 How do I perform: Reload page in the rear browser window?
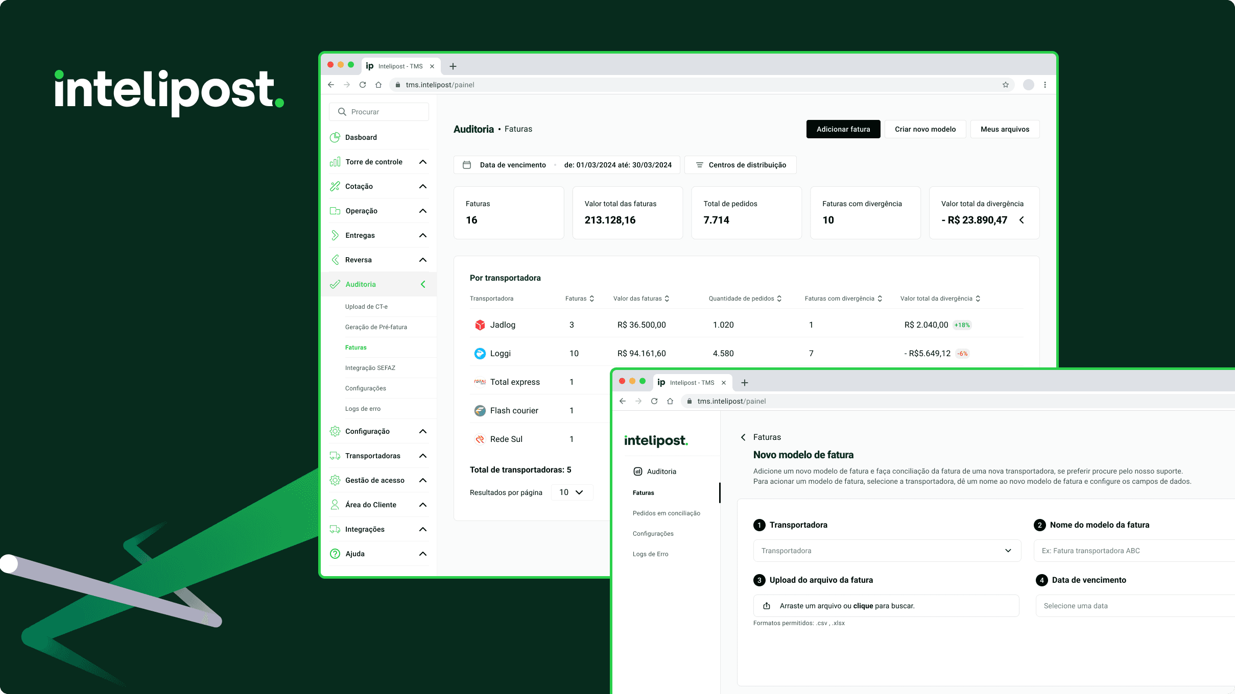(363, 85)
